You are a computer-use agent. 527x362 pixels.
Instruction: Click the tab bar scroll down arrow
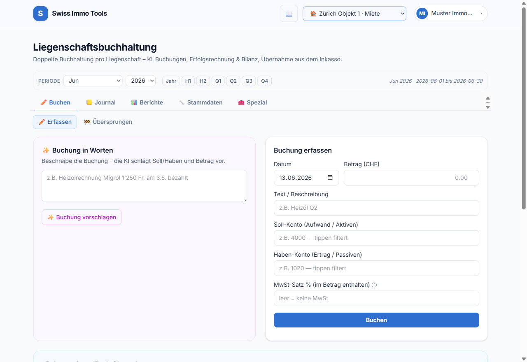(488, 107)
